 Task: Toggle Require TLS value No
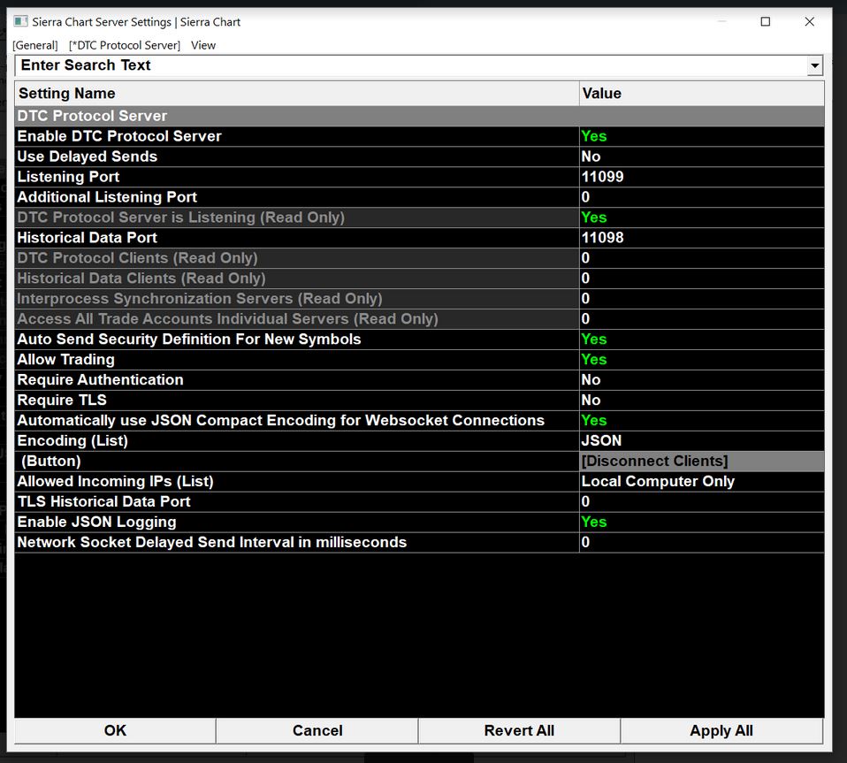(x=702, y=401)
